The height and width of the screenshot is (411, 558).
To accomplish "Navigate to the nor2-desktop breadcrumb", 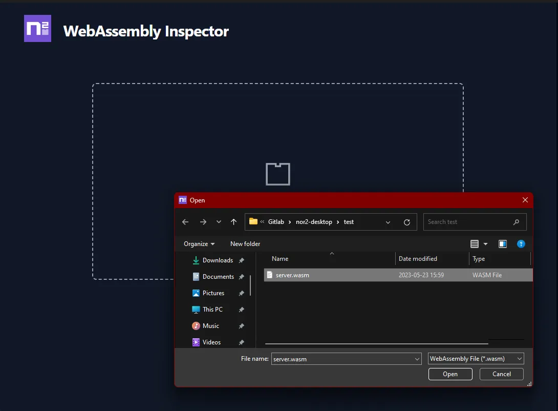I will pyautogui.click(x=314, y=221).
